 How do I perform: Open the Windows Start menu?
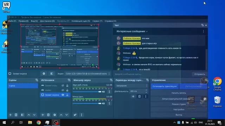[x=4, y=122]
